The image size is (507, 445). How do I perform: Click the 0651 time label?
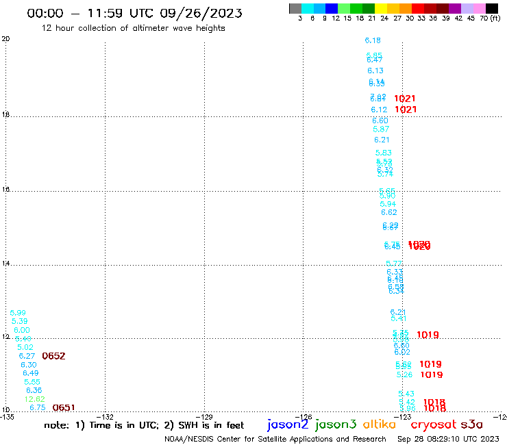pos(64,407)
